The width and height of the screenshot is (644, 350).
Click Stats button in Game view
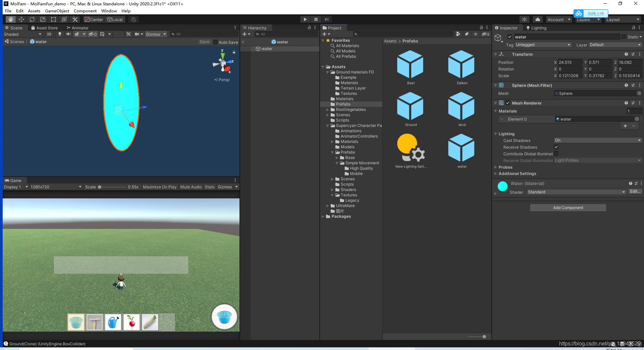[209, 187]
